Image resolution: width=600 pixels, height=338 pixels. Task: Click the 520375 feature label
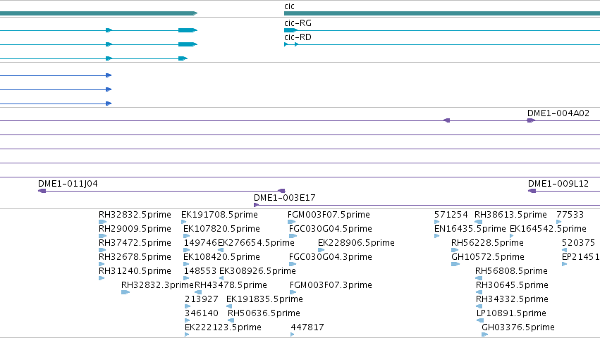point(579,243)
